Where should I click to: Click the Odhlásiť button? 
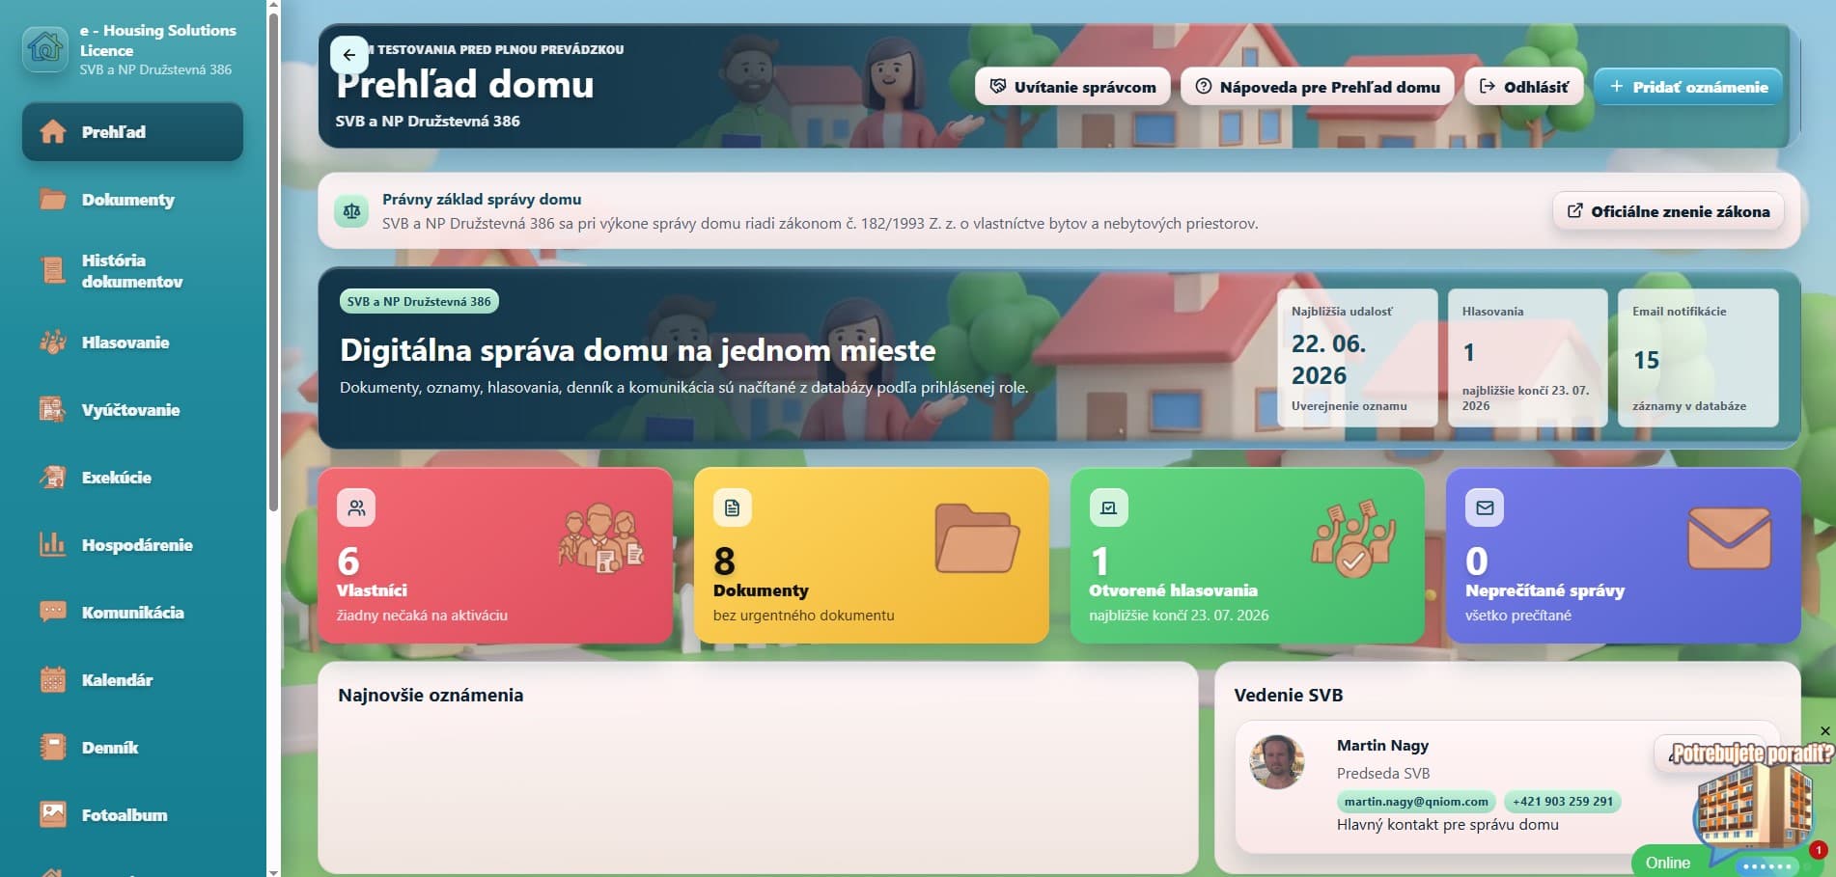tap(1524, 87)
